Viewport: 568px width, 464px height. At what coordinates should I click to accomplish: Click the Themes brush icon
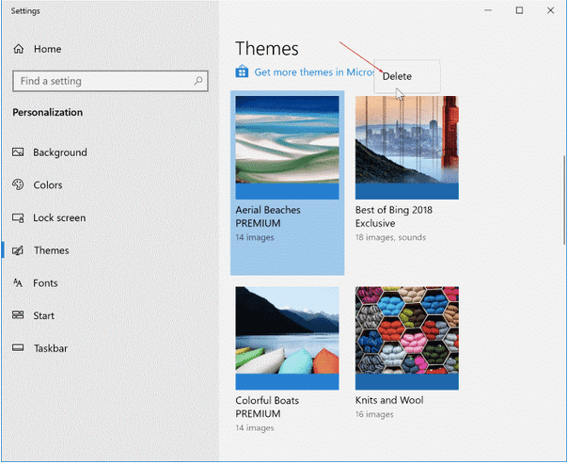[18, 250]
